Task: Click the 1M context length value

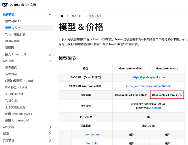Action: (x=148, y=117)
